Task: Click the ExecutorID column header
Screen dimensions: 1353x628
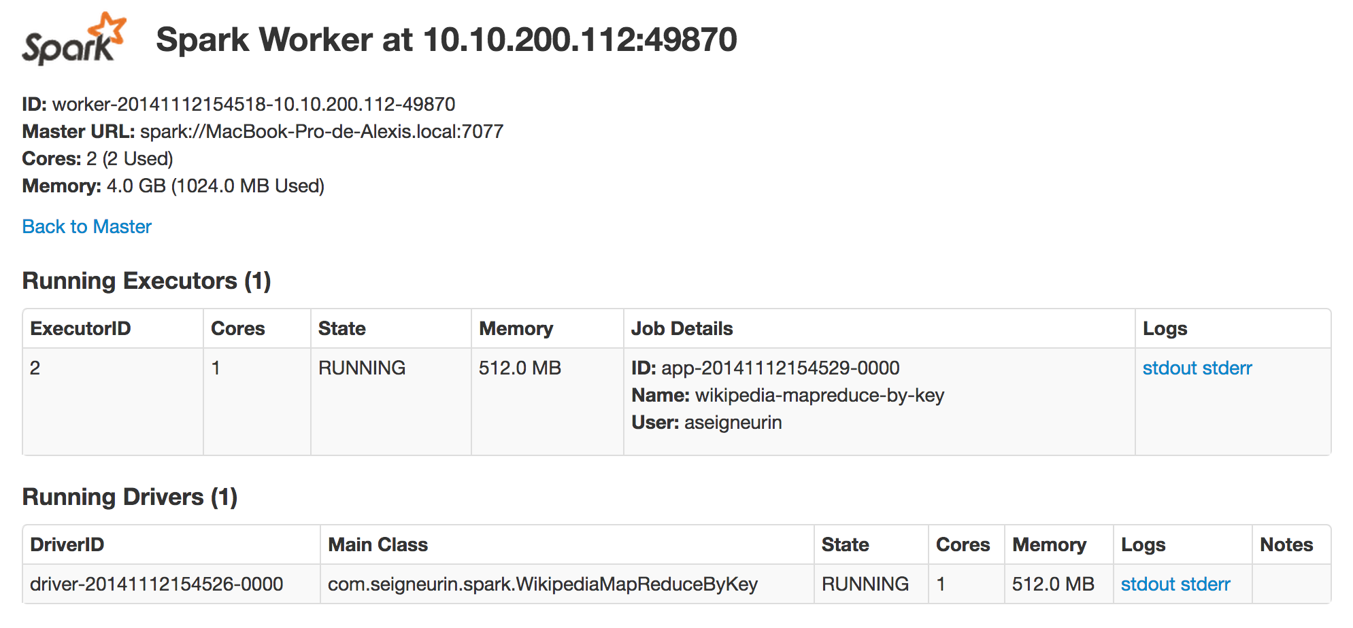Action: coord(80,328)
